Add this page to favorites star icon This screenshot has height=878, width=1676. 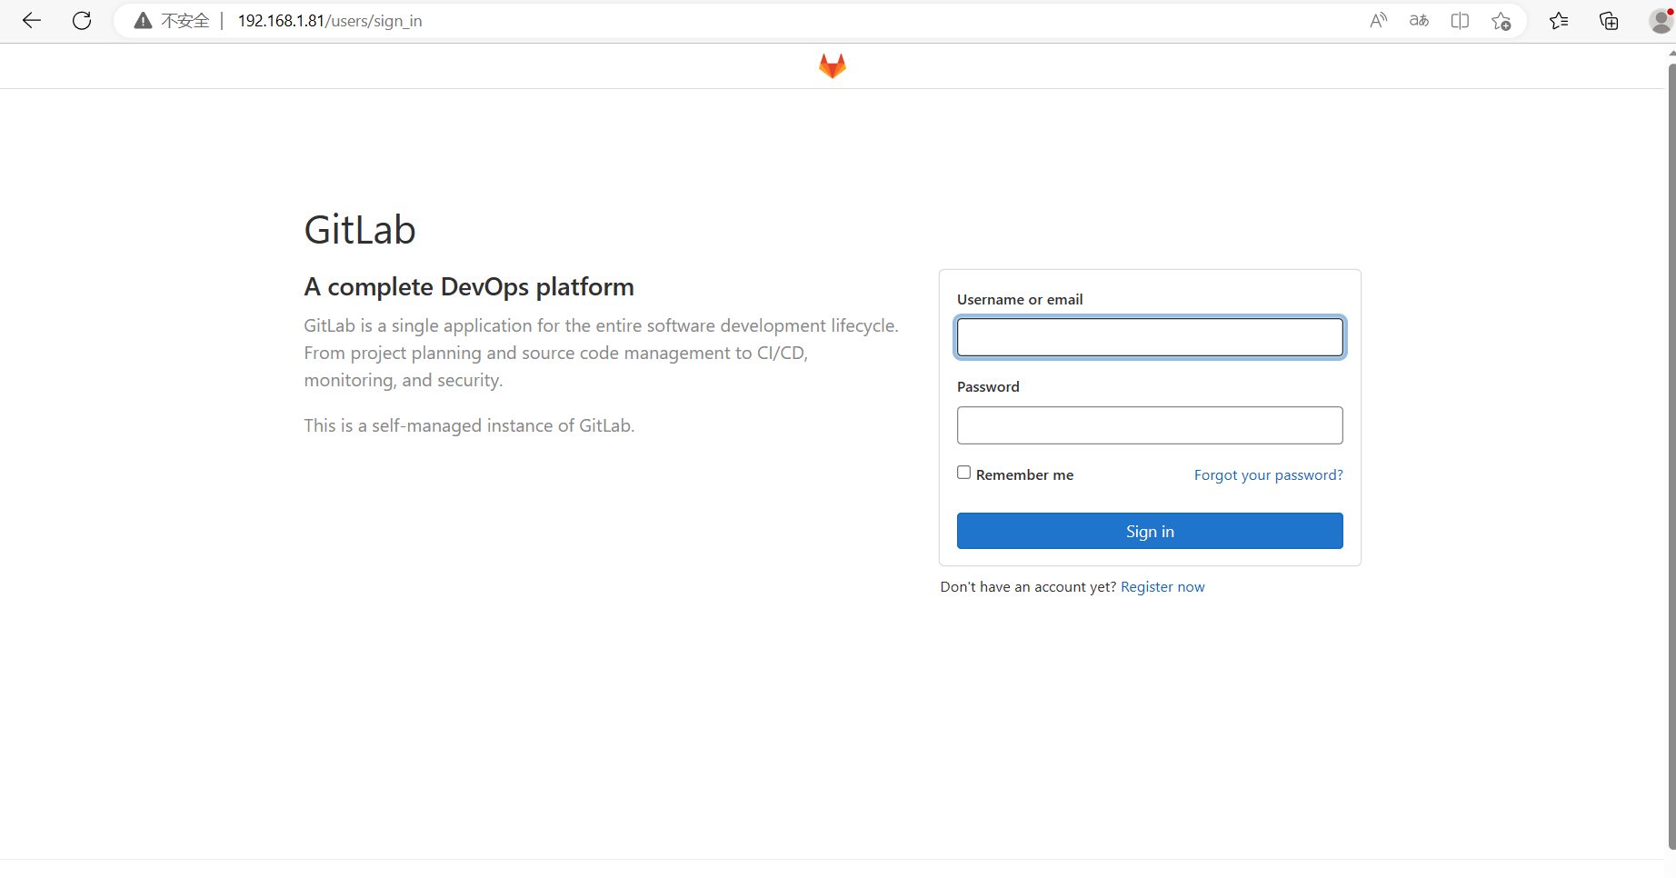[1501, 21]
